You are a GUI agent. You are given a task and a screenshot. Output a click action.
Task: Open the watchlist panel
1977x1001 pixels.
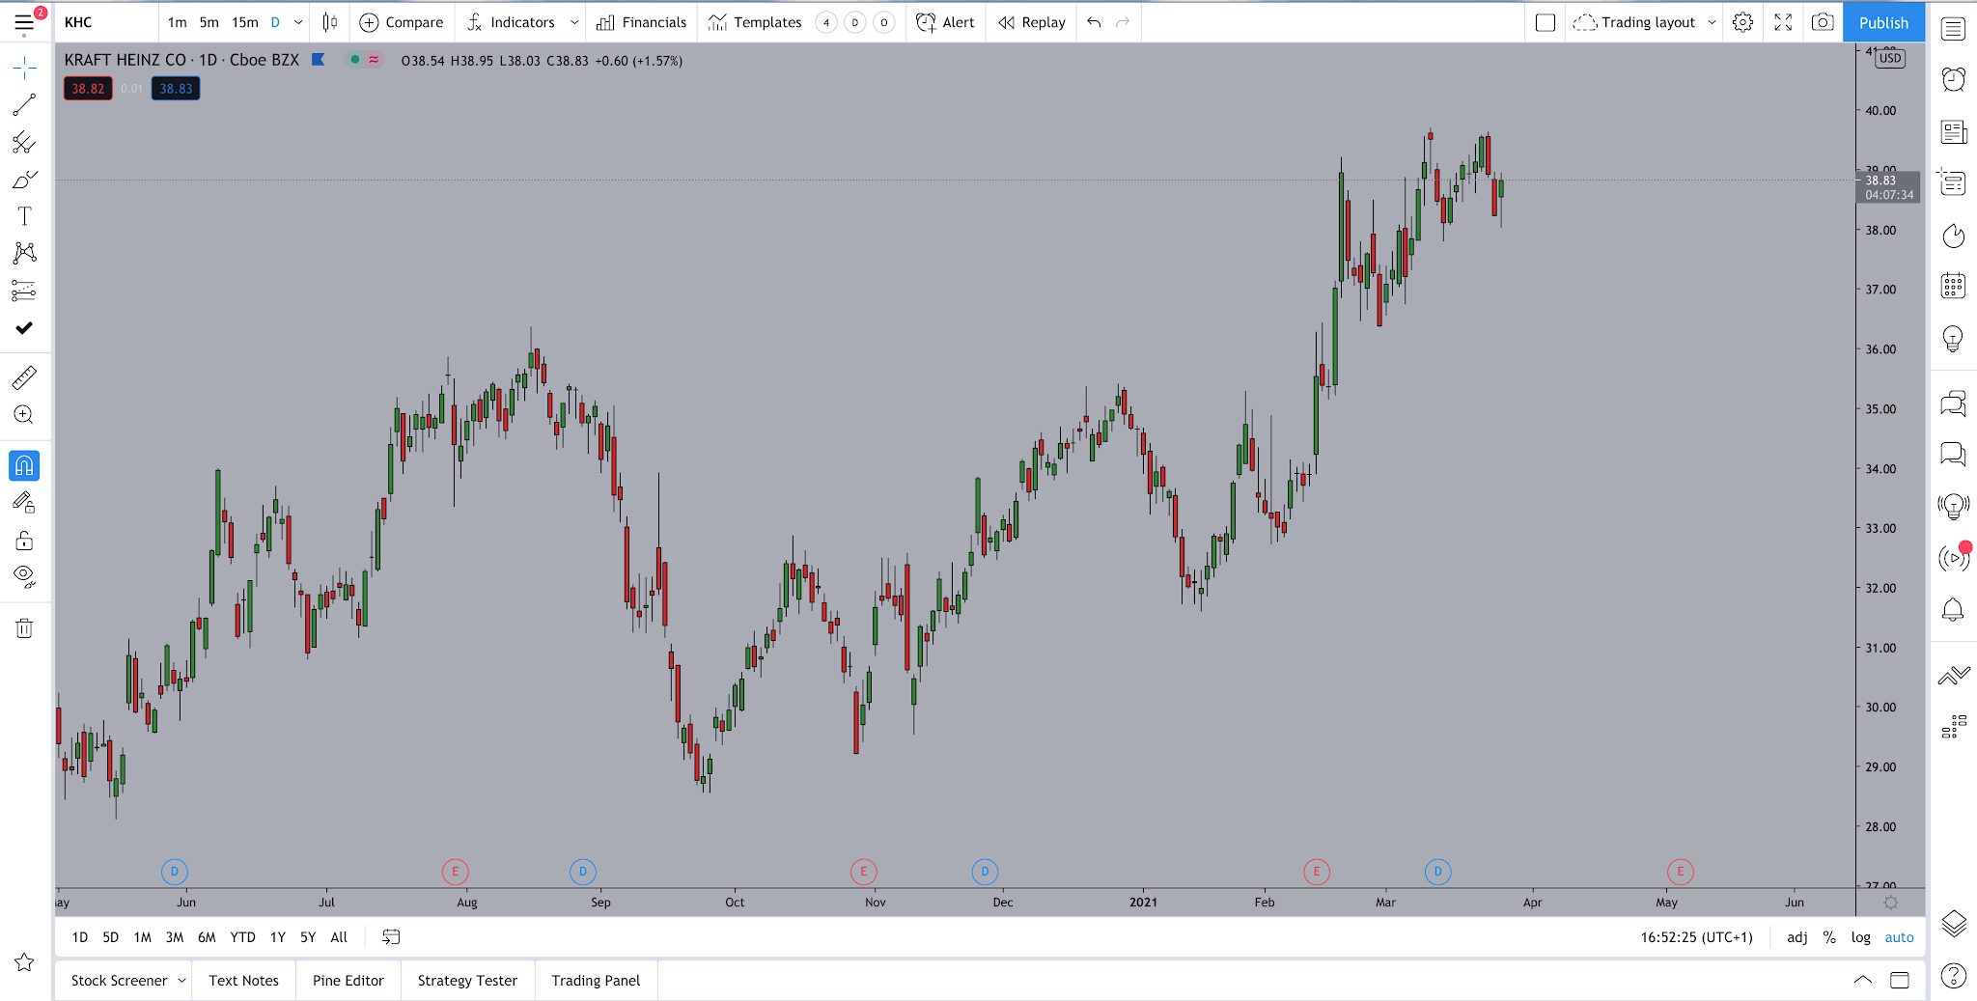[x=1954, y=29]
